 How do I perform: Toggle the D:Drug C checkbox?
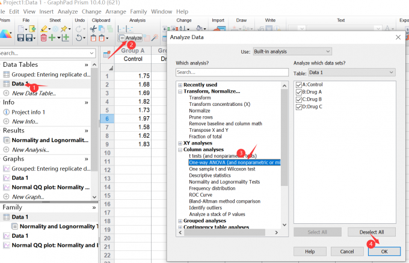click(x=299, y=107)
